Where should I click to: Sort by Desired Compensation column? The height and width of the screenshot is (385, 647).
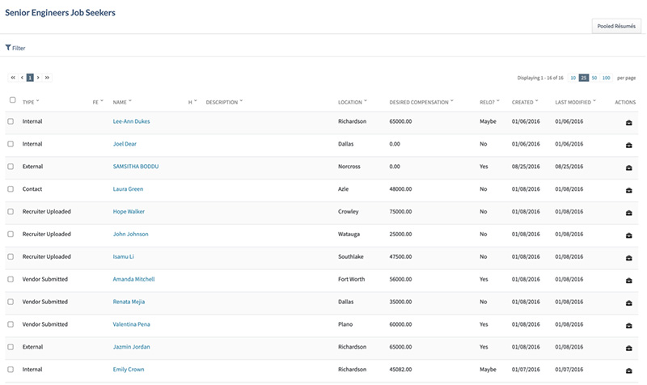(x=420, y=103)
